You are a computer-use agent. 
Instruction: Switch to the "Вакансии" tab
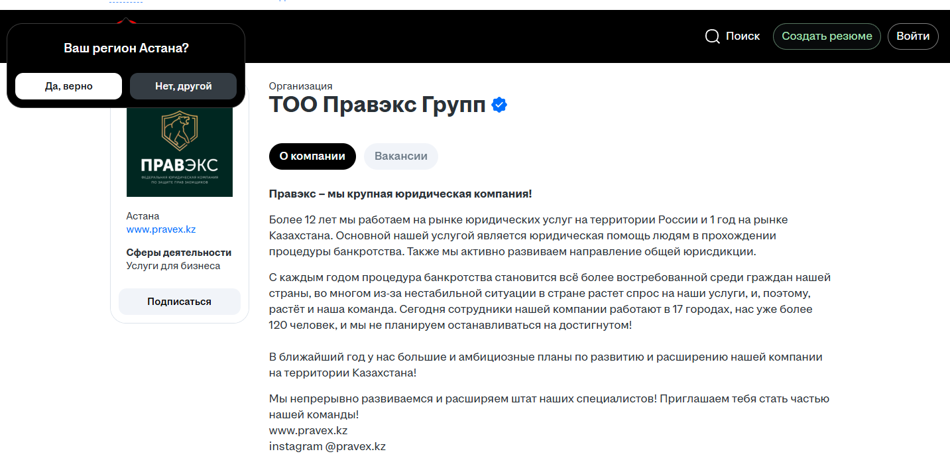[401, 156]
